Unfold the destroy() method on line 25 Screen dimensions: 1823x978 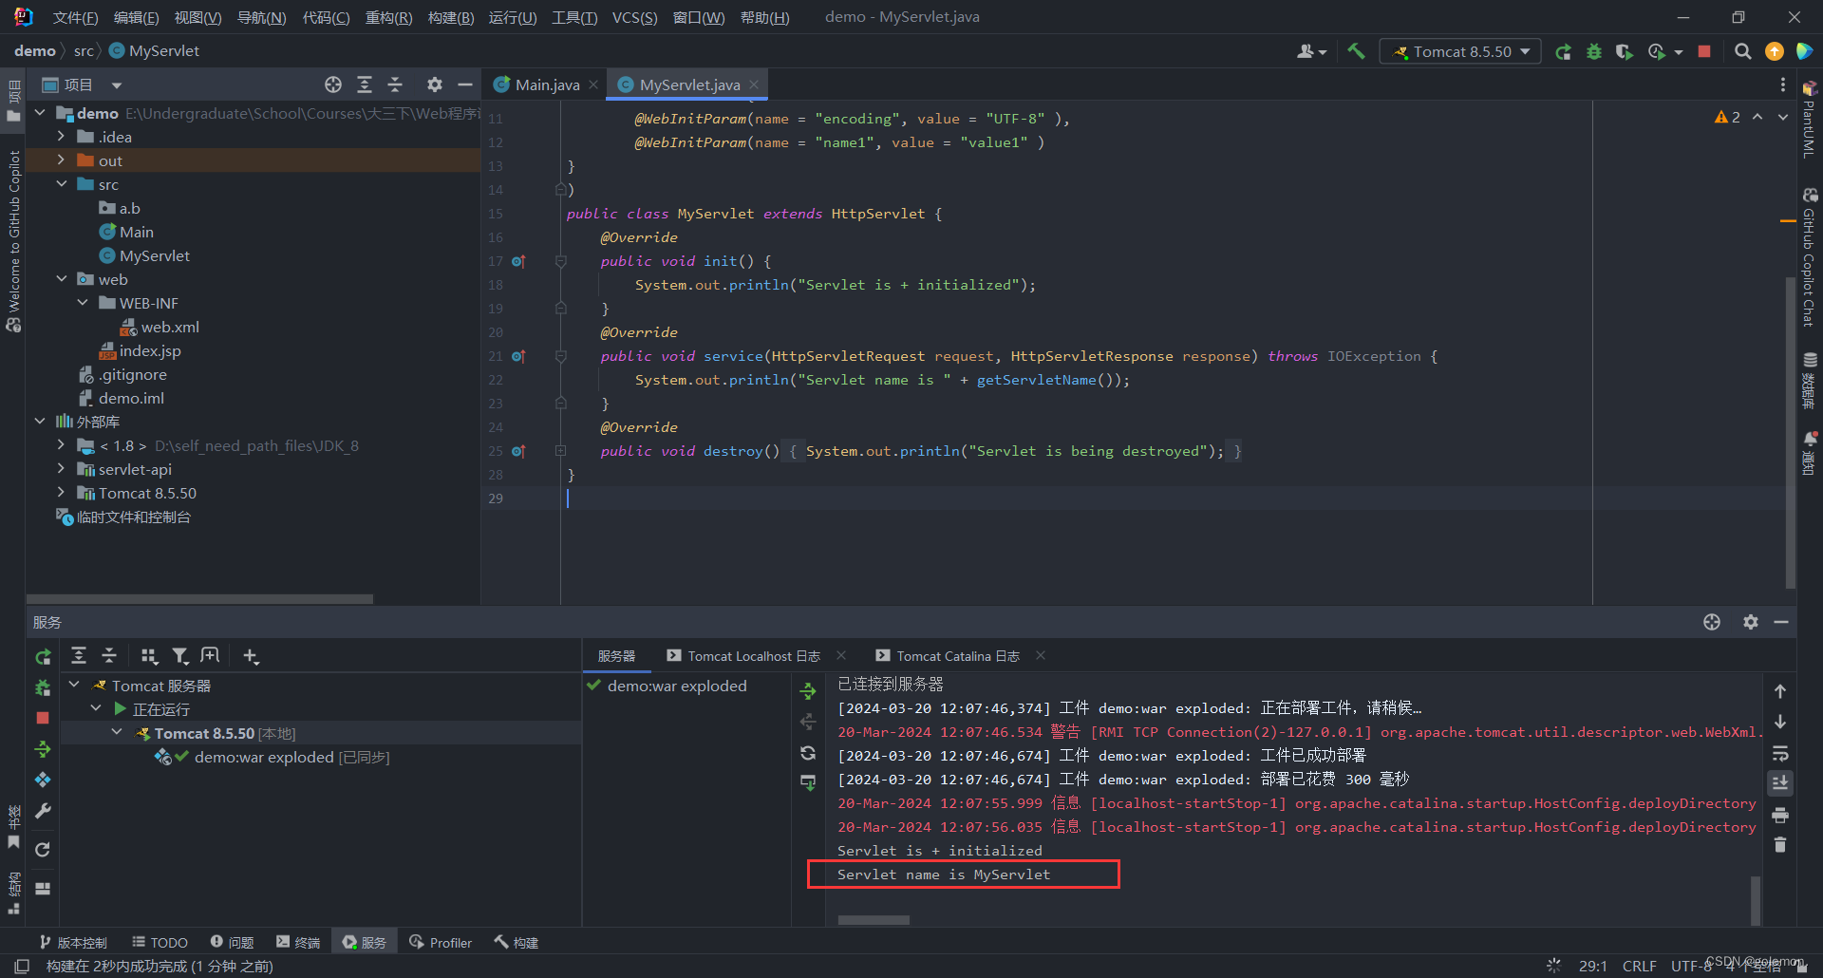[561, 451]
